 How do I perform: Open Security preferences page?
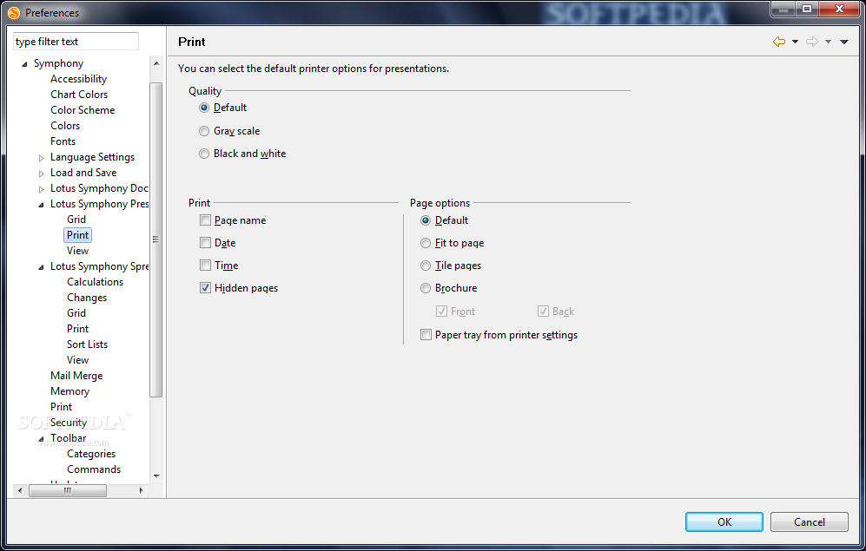[69, 423]
